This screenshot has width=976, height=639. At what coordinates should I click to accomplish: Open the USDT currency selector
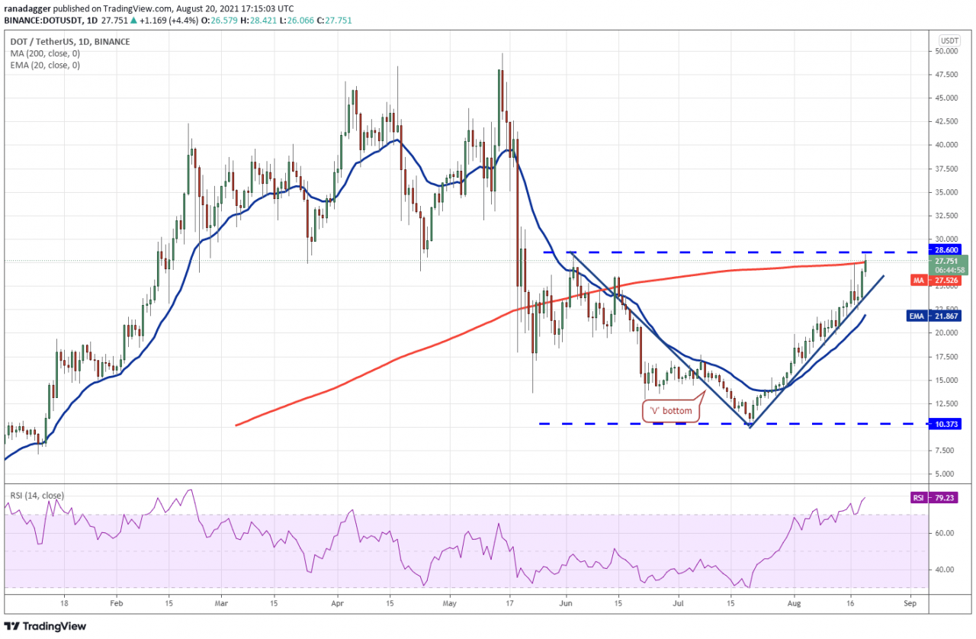[x=949, y=40]
